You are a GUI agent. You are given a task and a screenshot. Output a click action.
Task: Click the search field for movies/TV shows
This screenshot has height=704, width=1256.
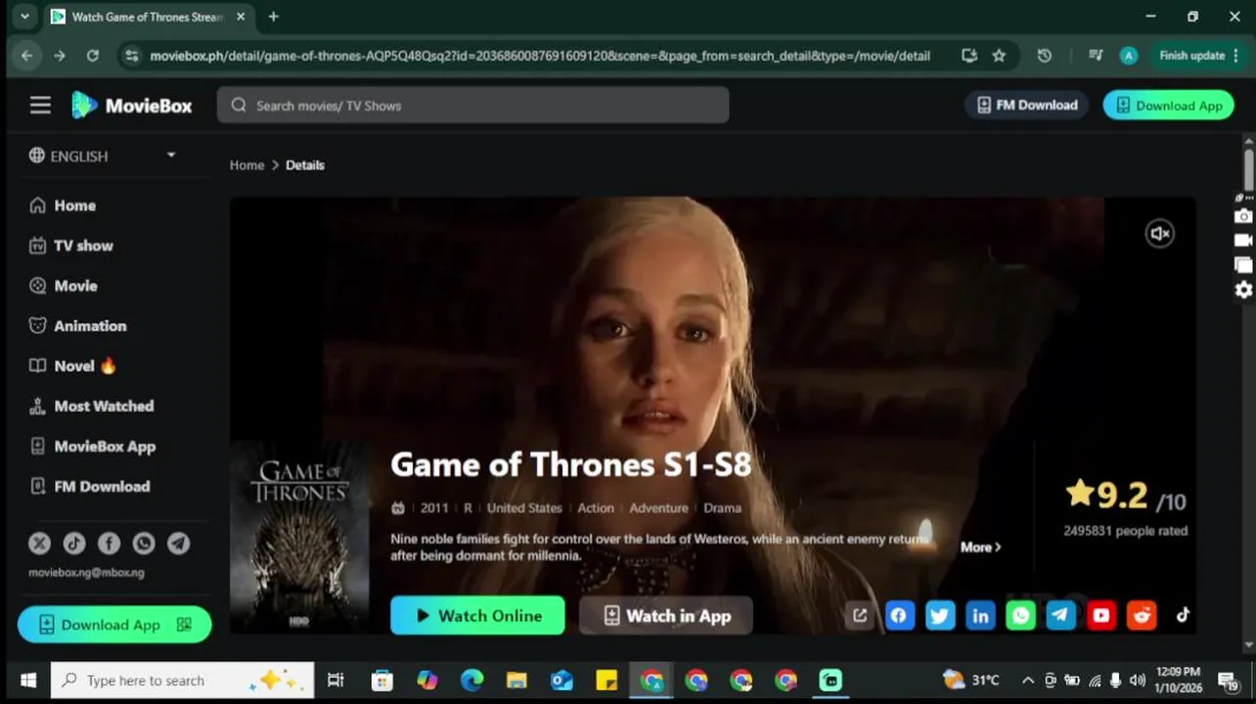tap(472, 105)
